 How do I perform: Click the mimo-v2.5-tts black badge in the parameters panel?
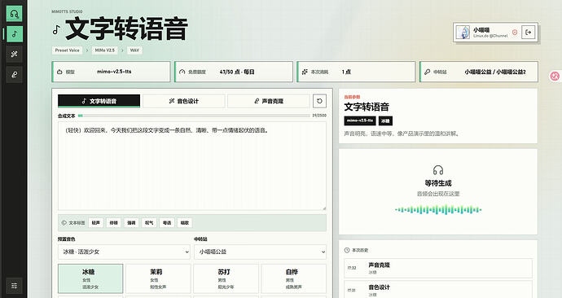click(x=360, y=121)
